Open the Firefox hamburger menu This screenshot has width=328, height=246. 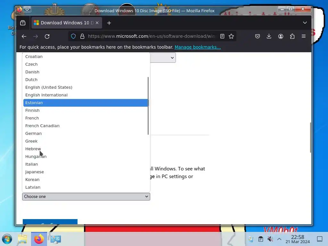(x=304, y=37)
